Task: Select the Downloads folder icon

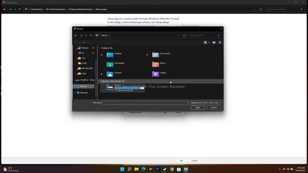Action: (110, 64)
